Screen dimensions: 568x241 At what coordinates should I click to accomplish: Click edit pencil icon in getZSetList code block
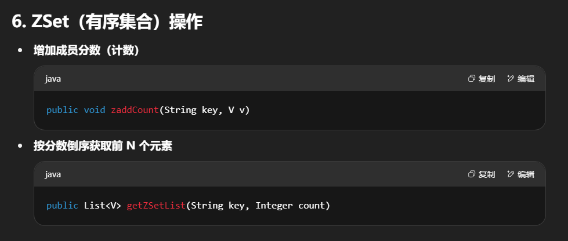click(511, 174)
